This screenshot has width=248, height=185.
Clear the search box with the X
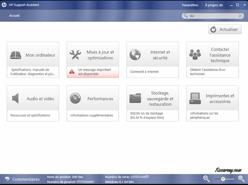click(240, 16)
